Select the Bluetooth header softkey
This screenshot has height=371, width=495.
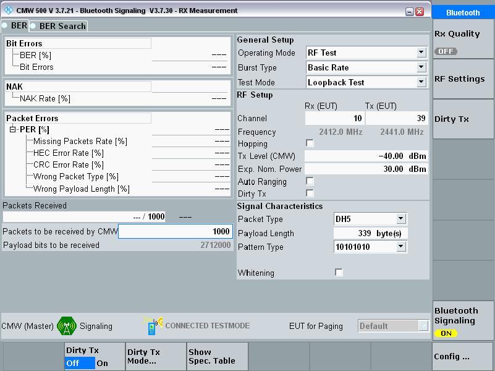pyautogui.click(x=463, y=12)
